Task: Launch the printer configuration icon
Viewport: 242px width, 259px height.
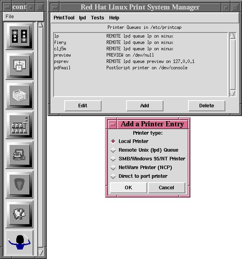Action: pyautogui.click(x=19, y=95)
